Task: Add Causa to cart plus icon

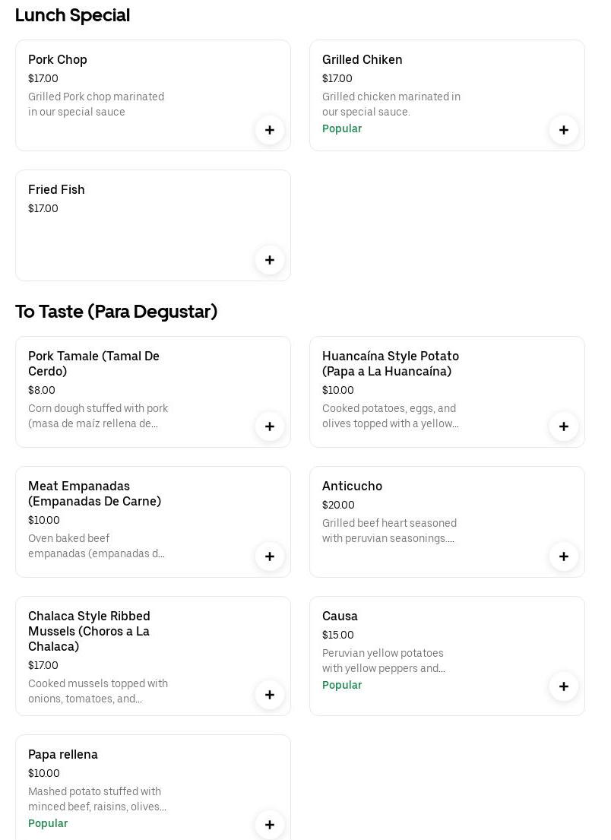Action: click(x=564, y=686)
